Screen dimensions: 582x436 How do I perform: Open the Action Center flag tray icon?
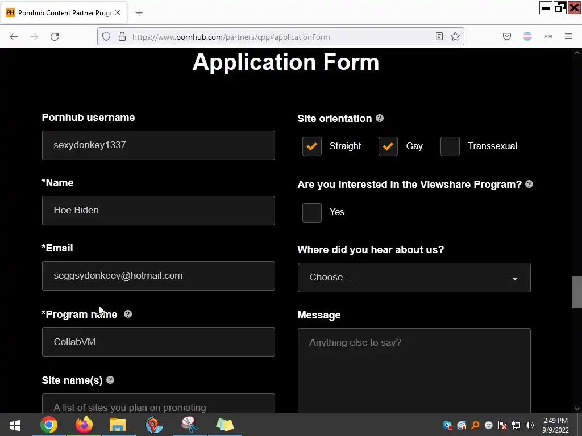click(x=502, y=425)
